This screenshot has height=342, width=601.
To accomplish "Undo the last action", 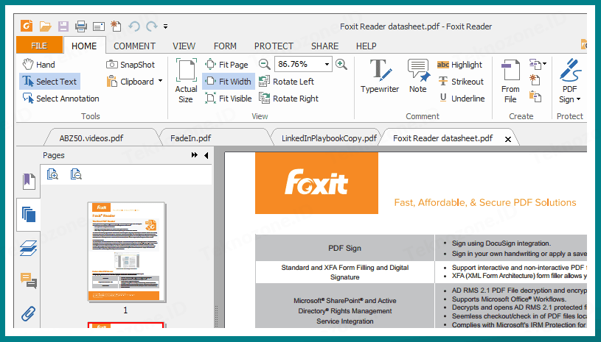I will click(x=134, y=26).
